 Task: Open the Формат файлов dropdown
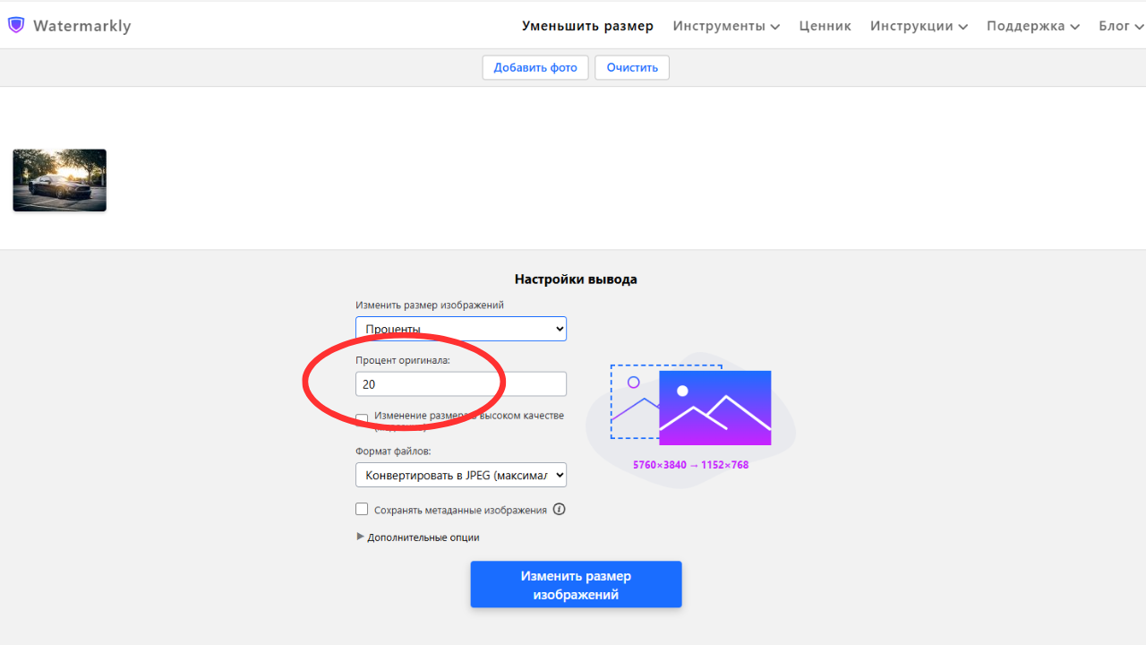[x=461, y=475]
